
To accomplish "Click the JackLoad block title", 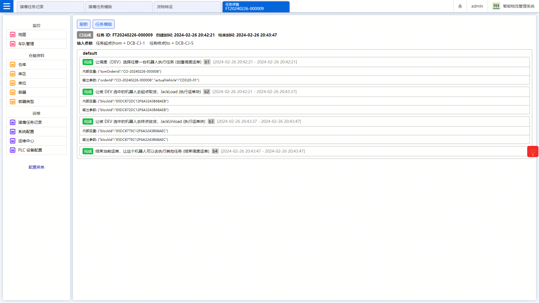I will coord(148,92).
